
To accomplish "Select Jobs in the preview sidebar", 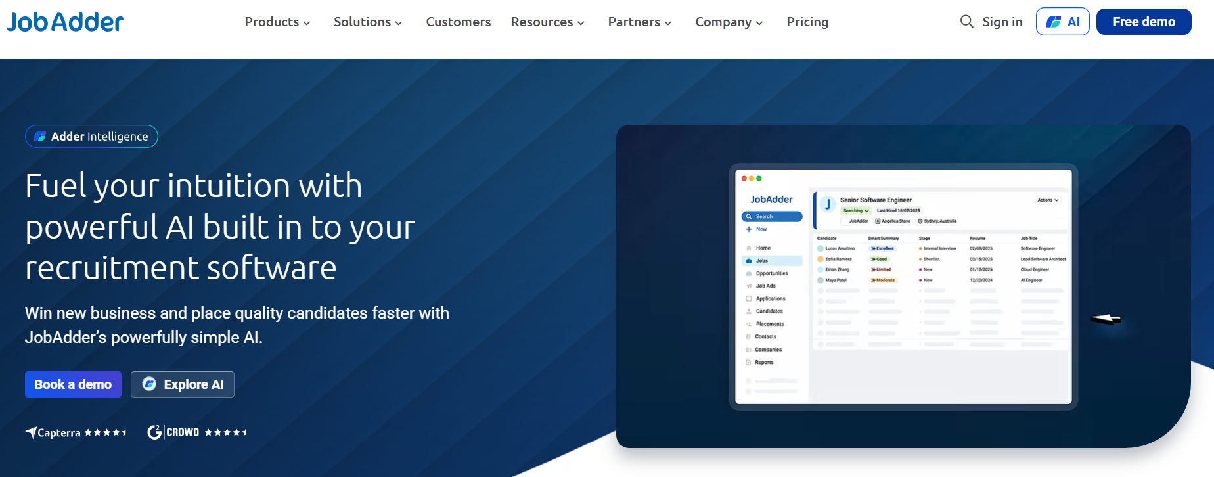I will [772, 261].
